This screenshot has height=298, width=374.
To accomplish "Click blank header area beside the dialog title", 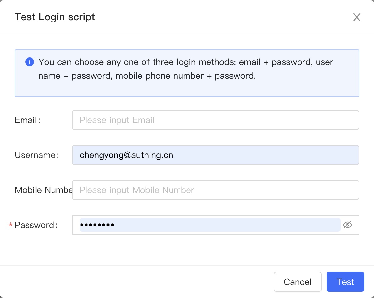I will (x=219, y=17).
